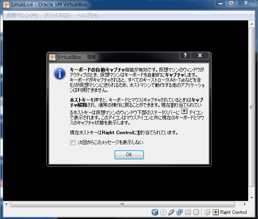Minimize the LinuxLive VirtualBox window
Image resolution: width=258 pixels, height=219 pixels.
click(x=221, y=3)
